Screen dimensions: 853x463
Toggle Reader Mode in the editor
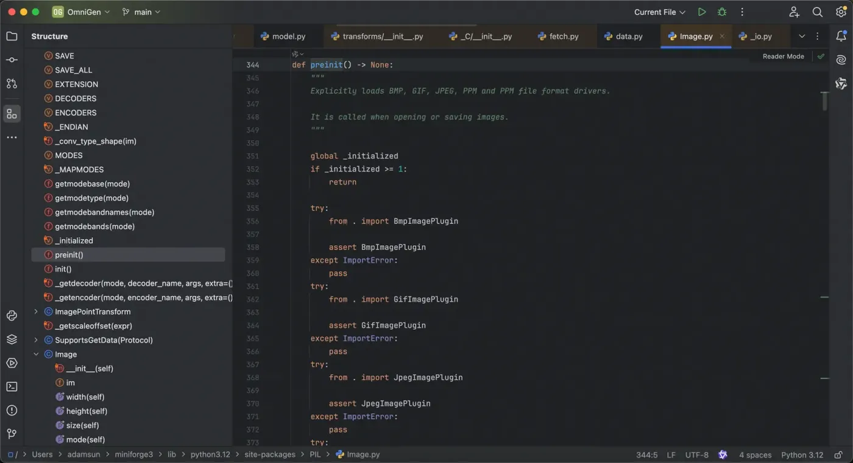point(784,56)
